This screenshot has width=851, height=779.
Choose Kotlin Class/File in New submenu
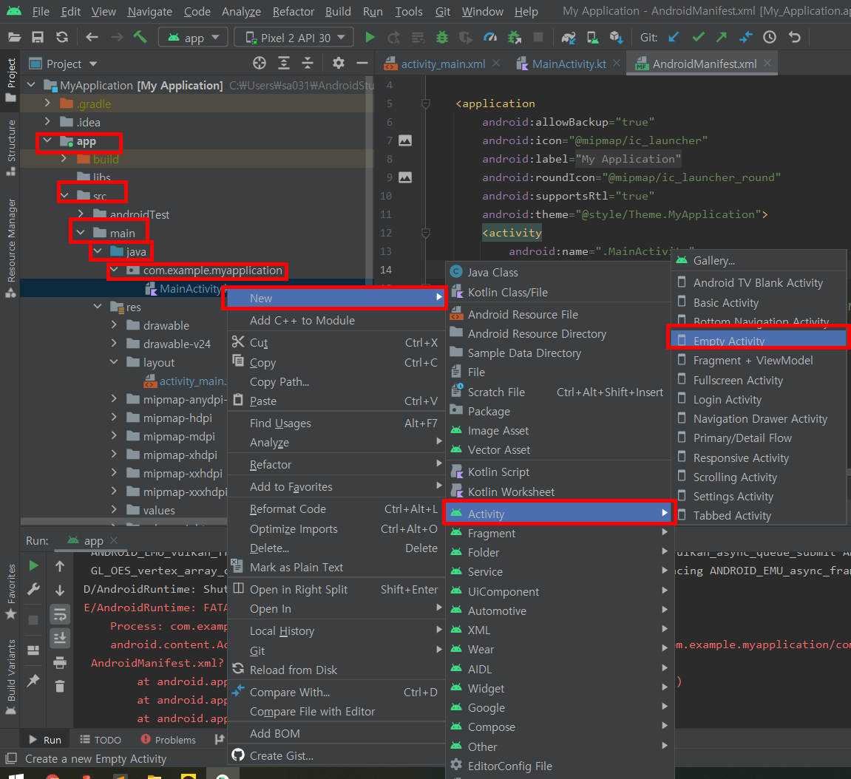[x=558, y=293]
